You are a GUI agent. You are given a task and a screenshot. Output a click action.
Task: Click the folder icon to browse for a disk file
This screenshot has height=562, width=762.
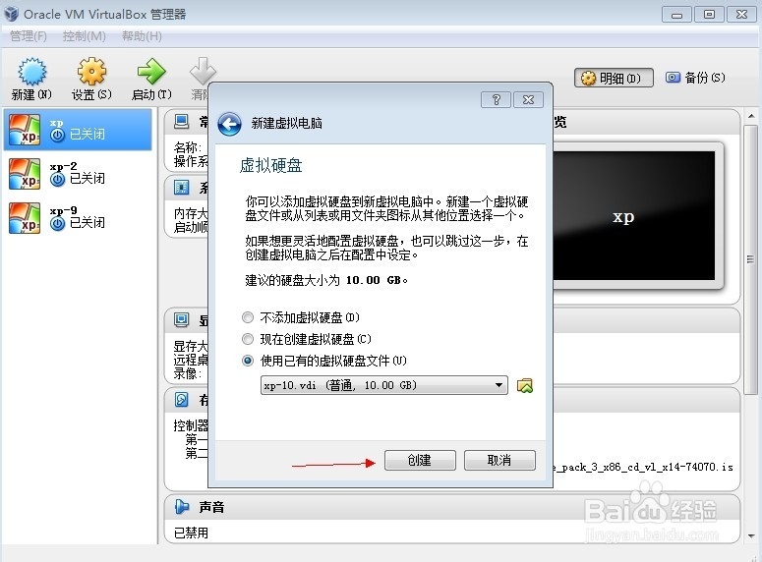coord(525,386)
